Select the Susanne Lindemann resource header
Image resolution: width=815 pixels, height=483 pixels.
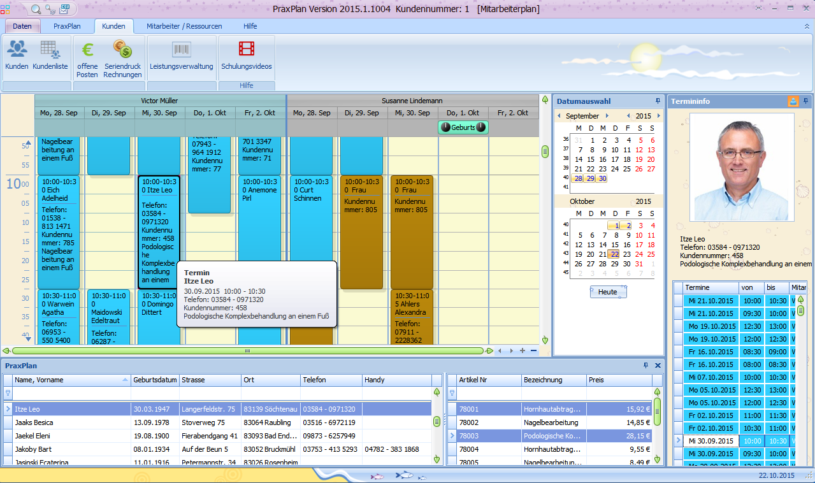(x=412, y=101)
